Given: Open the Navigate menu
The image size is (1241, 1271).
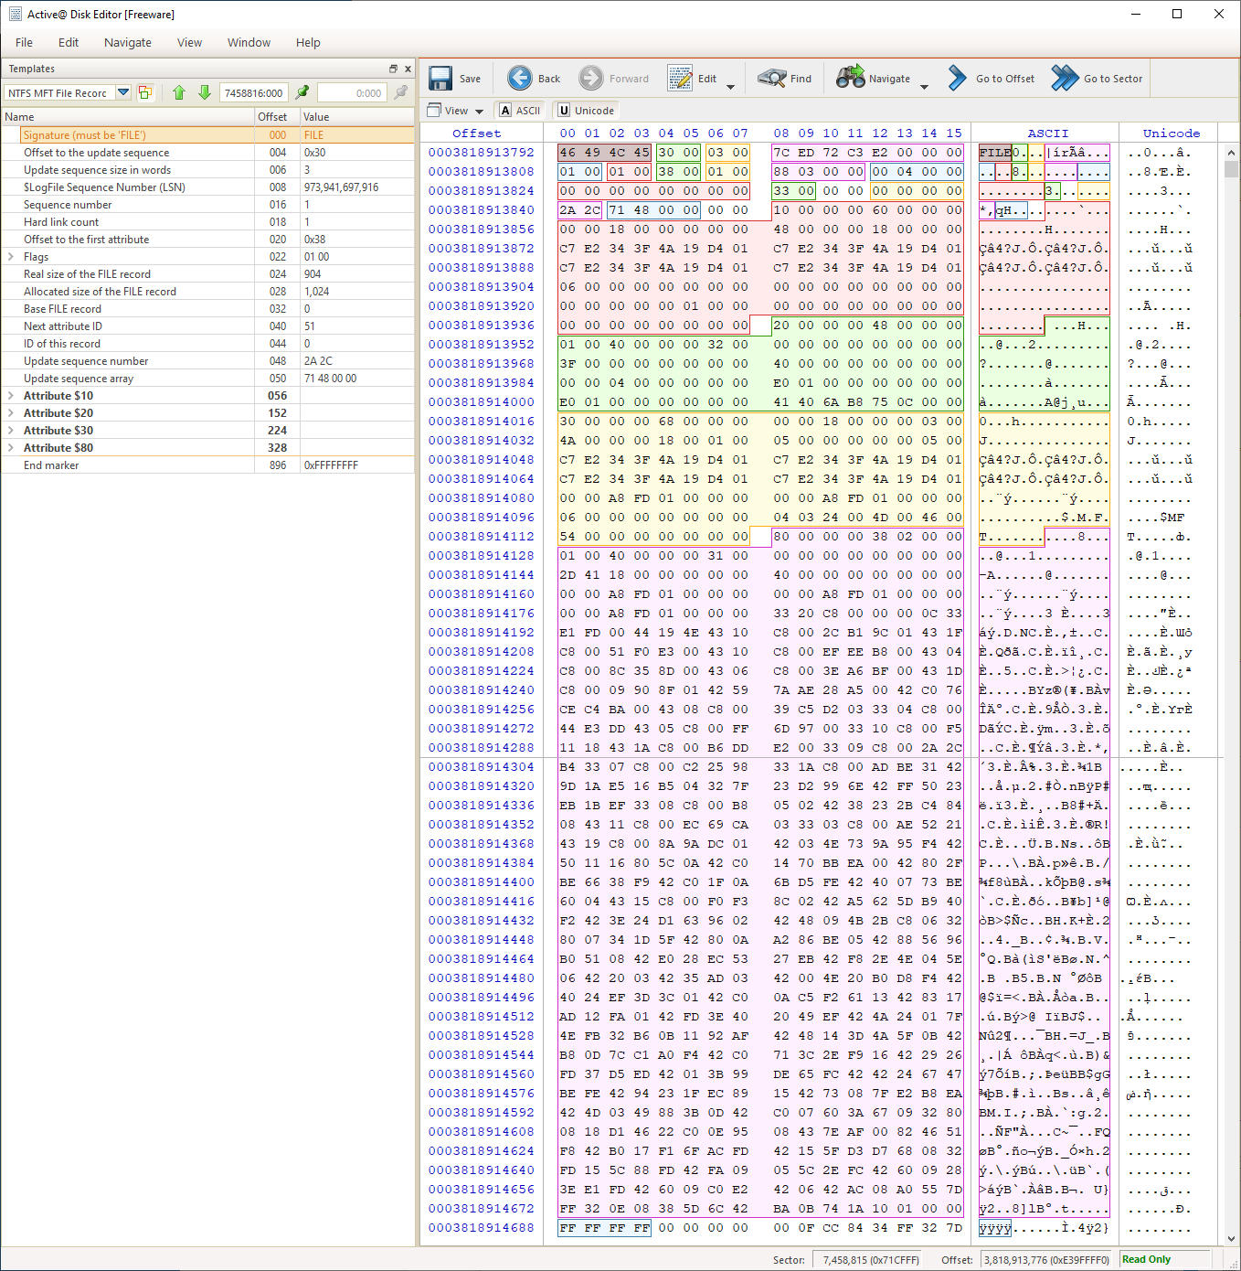Looking at the screenshot, I should click(x=128, y=42).
